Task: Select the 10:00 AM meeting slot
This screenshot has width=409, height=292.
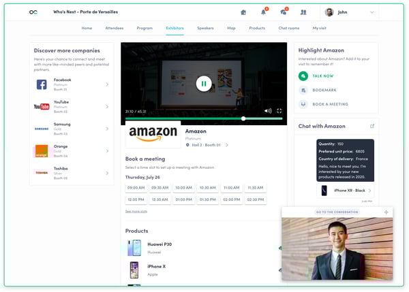Action: (184, 188)
